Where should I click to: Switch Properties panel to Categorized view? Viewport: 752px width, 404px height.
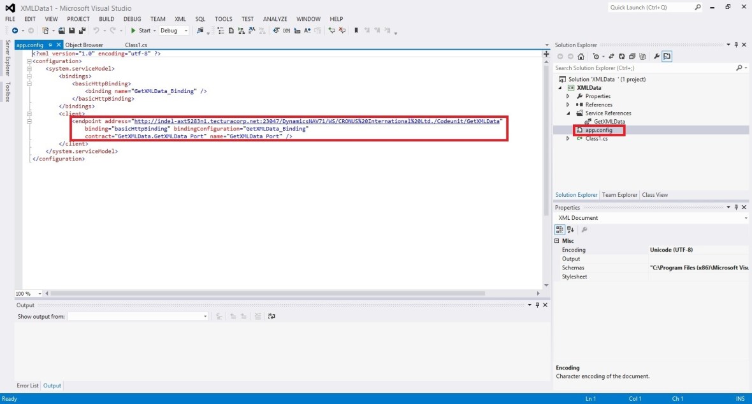[560, 229]
